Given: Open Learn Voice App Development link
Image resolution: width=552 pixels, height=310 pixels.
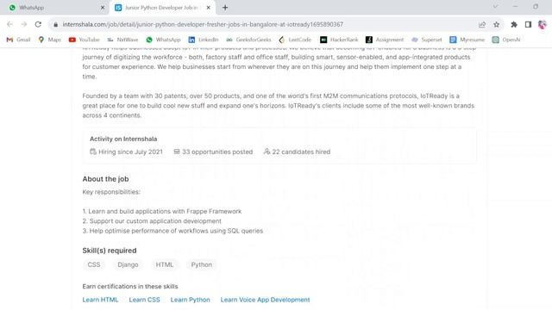Looking at the screenshot, I should coord(265,300).
